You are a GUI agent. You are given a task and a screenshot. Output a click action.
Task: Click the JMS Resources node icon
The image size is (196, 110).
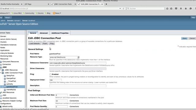1,92
